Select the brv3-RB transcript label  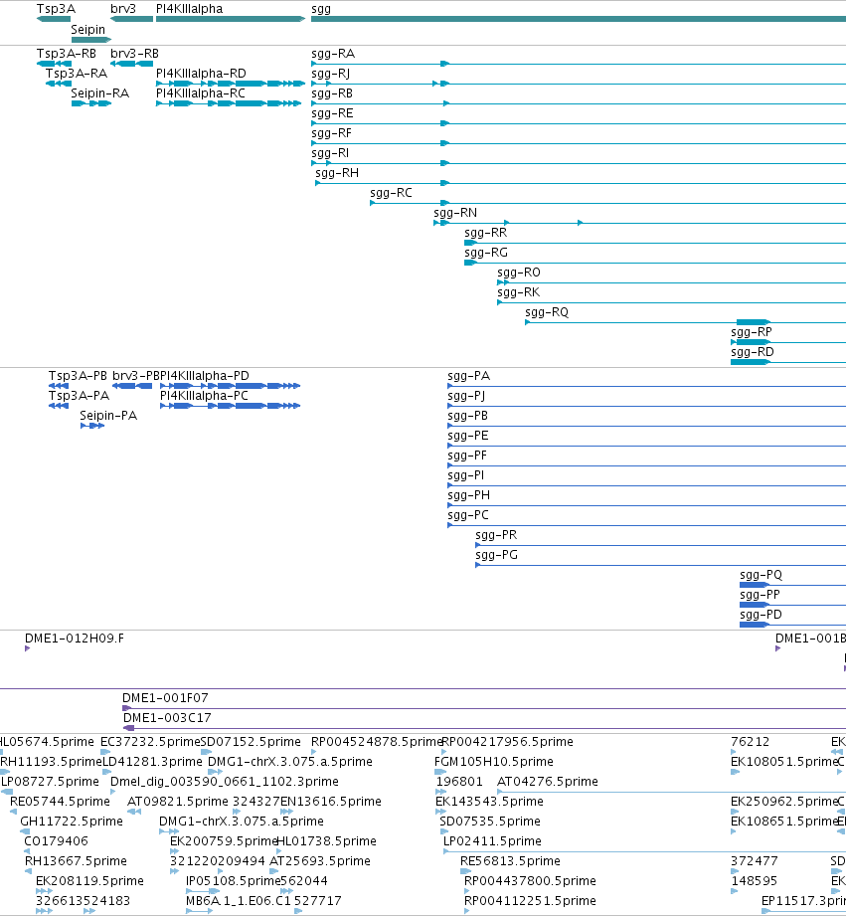[x=134, y=54]
